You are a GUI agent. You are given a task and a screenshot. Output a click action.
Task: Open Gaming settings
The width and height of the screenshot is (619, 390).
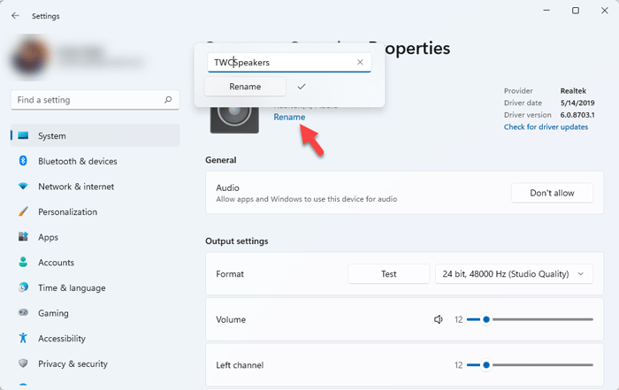click(54, 313)
